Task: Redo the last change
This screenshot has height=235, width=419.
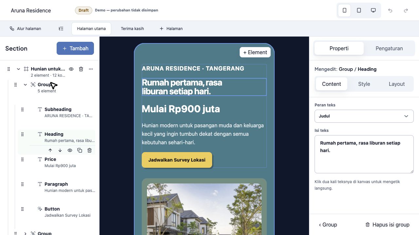Action: tap(406, 10)
